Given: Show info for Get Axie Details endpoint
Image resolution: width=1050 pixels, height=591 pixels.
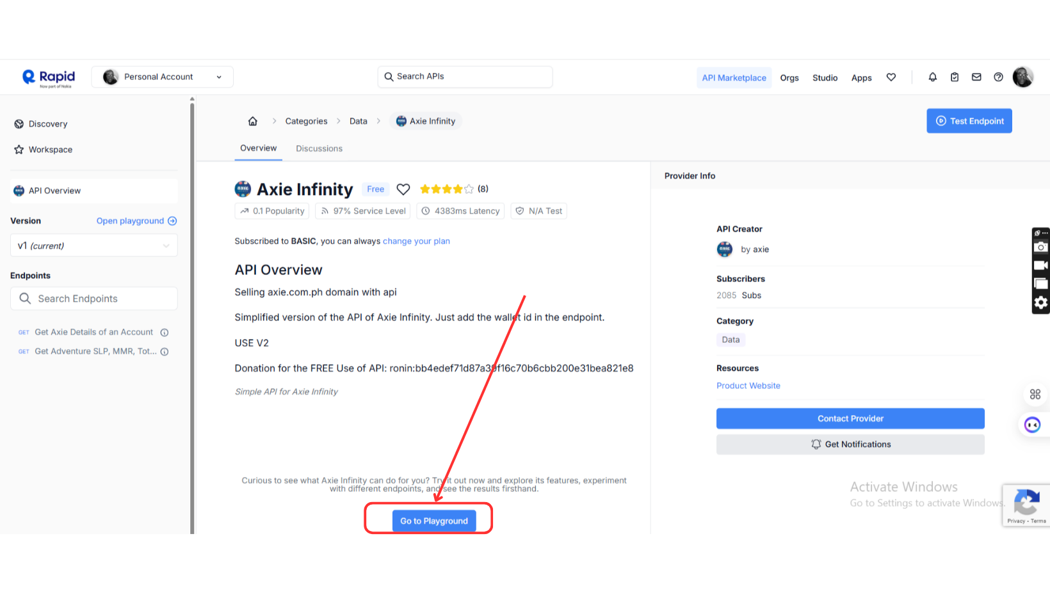Looking at the screenshot, I should [x=165, y=333].
